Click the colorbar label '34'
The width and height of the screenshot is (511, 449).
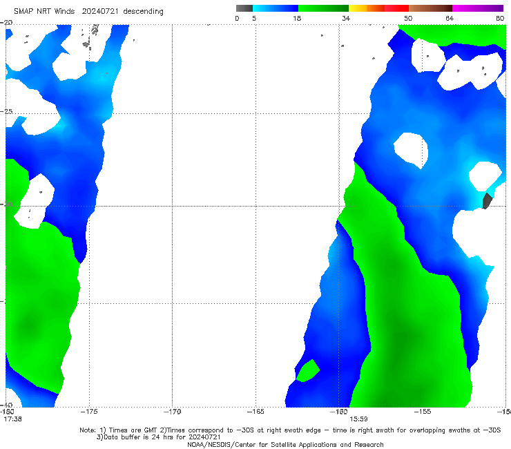(x=346, y=18)
